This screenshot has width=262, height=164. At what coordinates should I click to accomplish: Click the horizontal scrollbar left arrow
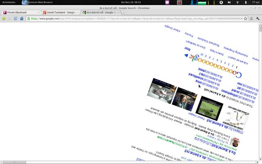[x=1, y=162]
